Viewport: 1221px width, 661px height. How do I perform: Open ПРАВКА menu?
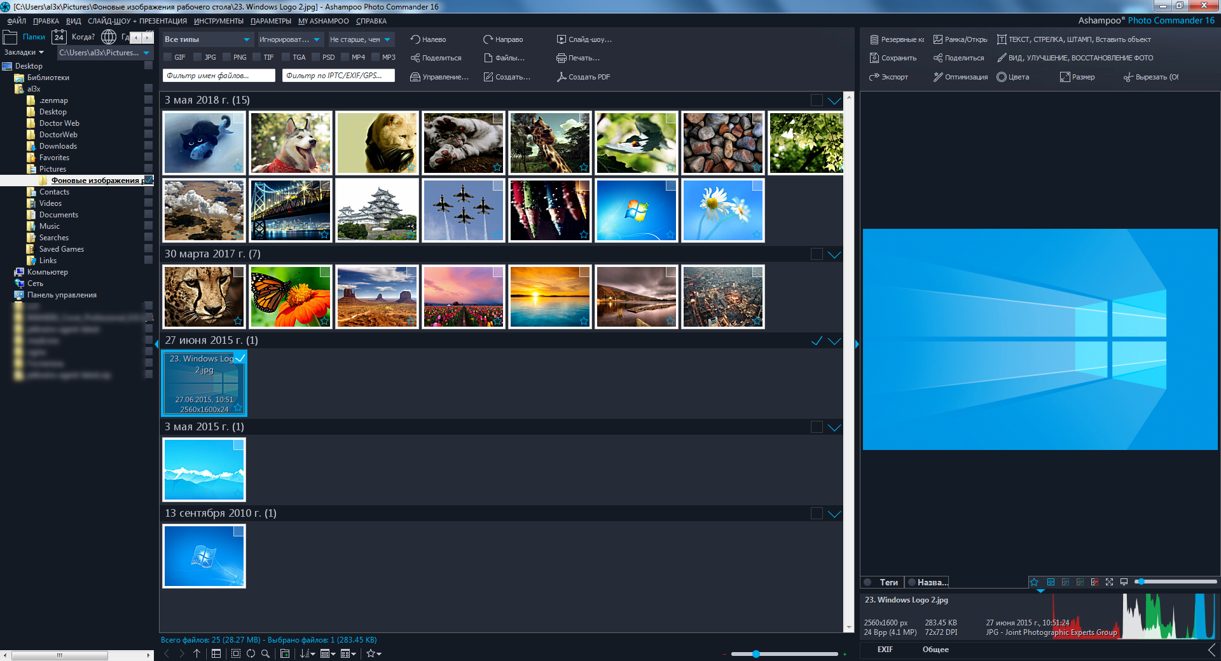[x=46, y=21]
